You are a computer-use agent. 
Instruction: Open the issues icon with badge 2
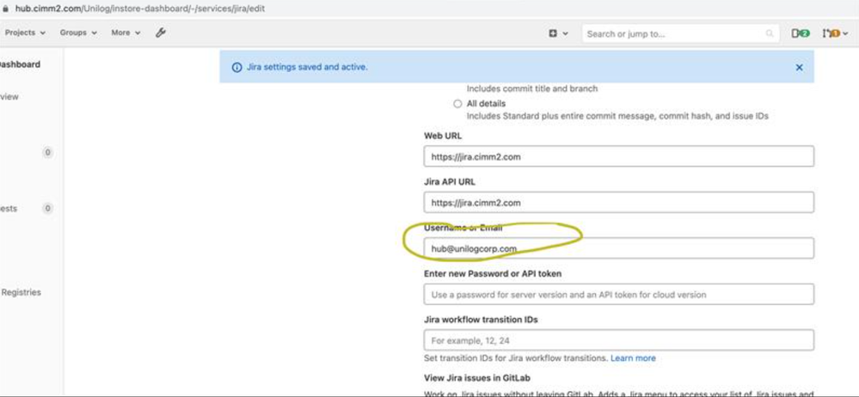[801, 34]
